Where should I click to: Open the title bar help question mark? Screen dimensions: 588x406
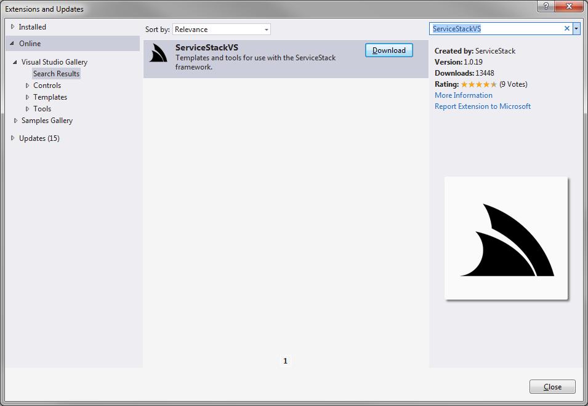coord(546,6)
